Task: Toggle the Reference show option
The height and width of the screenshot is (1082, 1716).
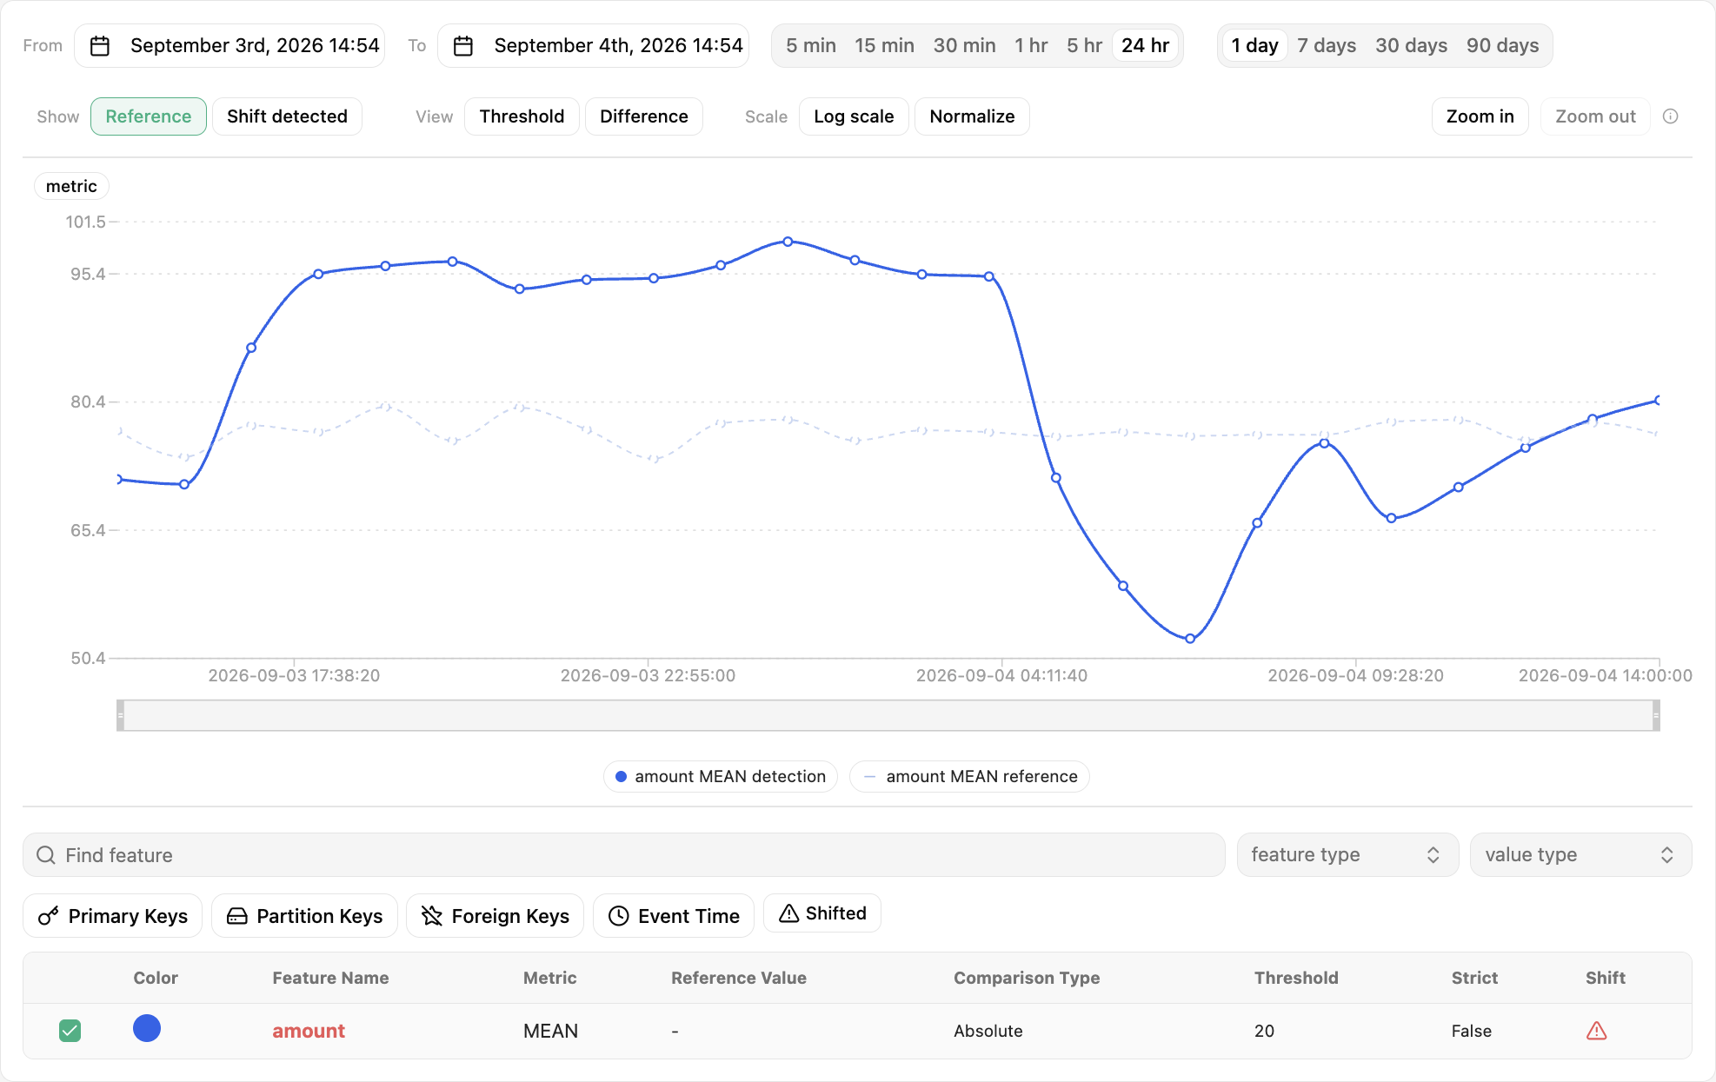Action: pyautogui.click(x=149, y=116)
